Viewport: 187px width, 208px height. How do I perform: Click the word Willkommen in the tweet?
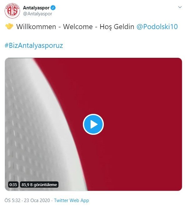[36, 27]
